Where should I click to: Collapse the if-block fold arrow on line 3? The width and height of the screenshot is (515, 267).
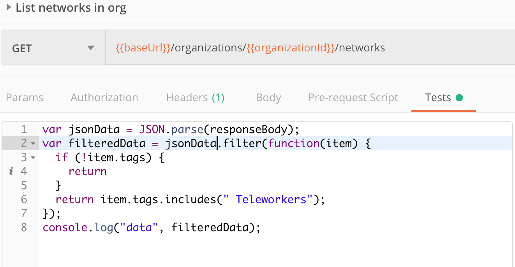(33, 158)
